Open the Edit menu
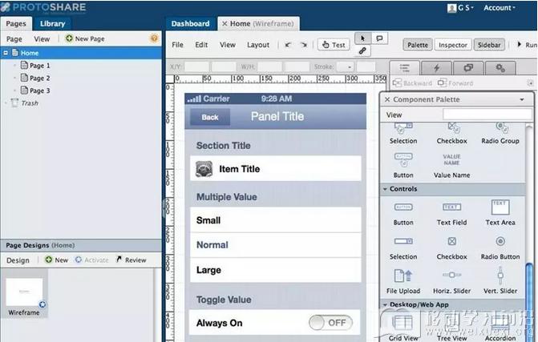 point(201,45)
